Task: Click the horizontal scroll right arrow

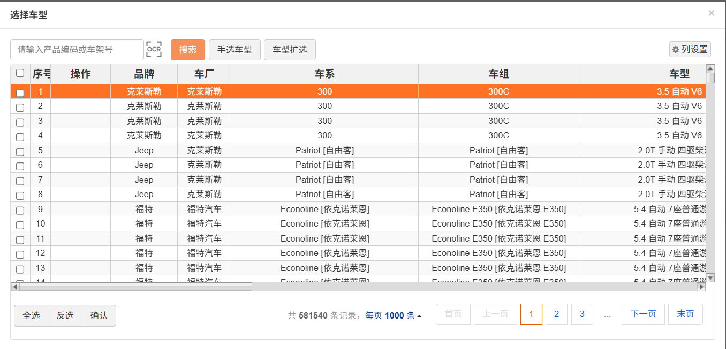Action: 701,287
